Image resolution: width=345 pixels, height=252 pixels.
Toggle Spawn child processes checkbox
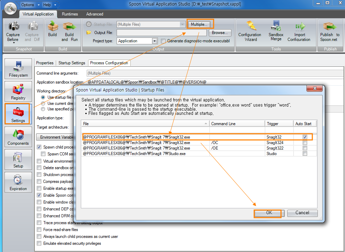click(x=39, y=147)
